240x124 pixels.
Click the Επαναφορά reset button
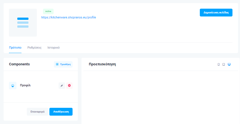37,112
